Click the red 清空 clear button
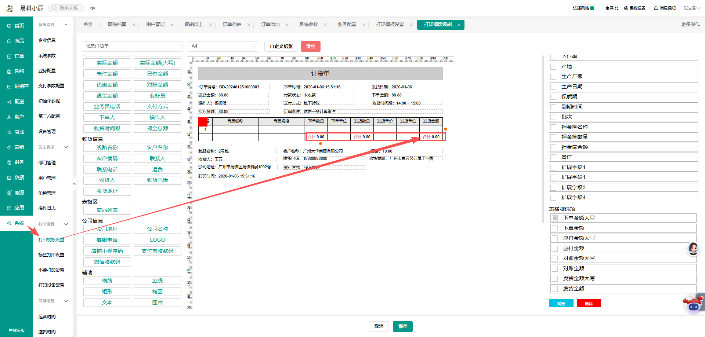Screen dimensions: 705x337 coord(311,46)
